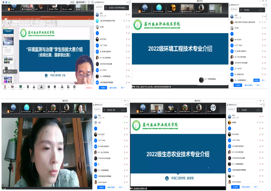
Task: Select fourth slide thumbnail in PowerPoint pane
Action: 8,60
